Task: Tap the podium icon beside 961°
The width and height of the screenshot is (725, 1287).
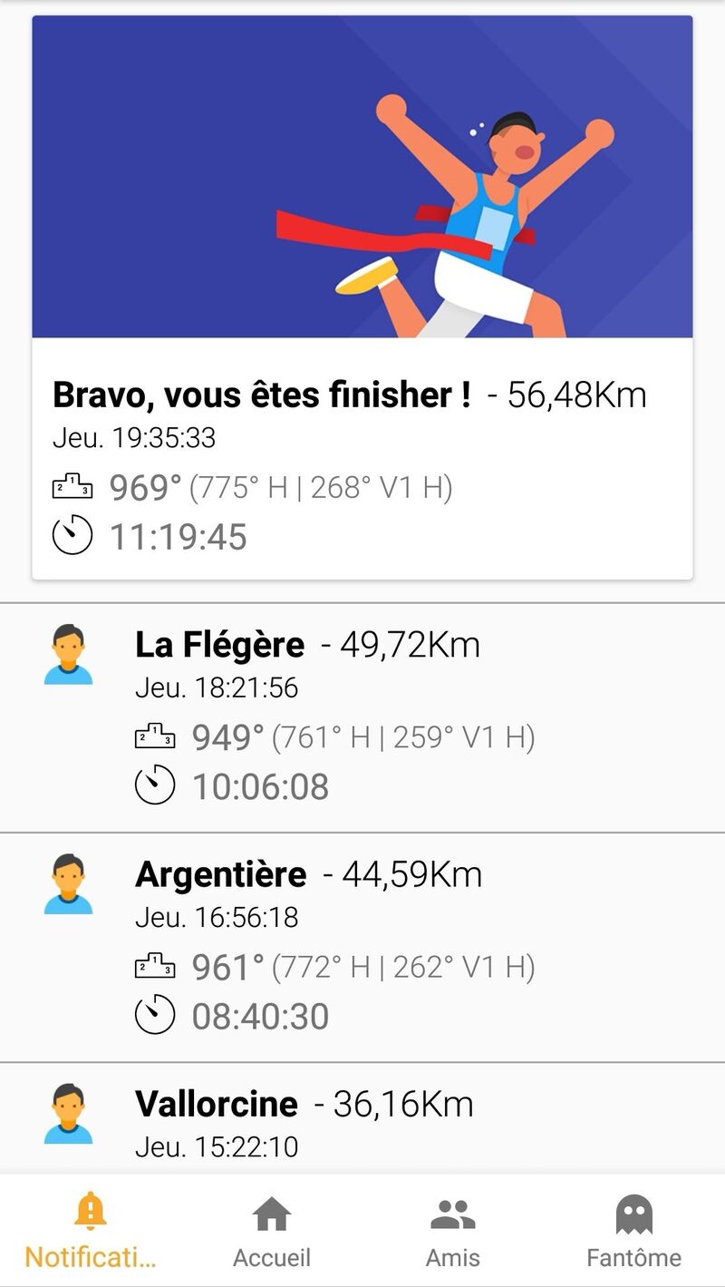Action: pyautogui.click(x=155, y=967)
